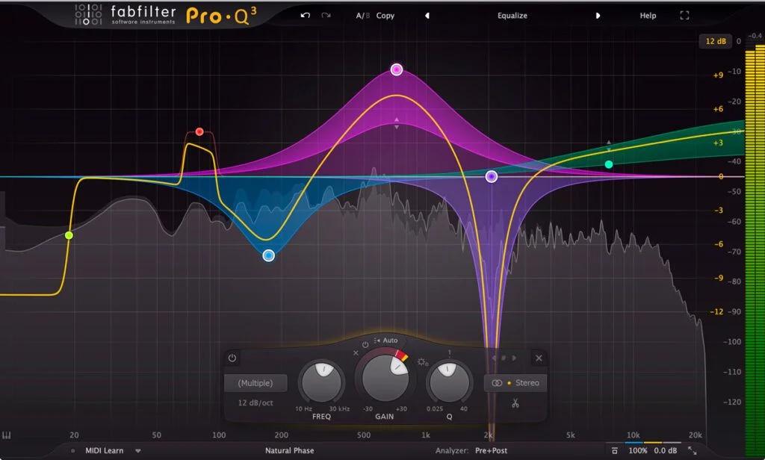Load the previous preset with left arrow
Image resolution: width=765 pixels, height=460 pixels.
(x=427, y=16)
